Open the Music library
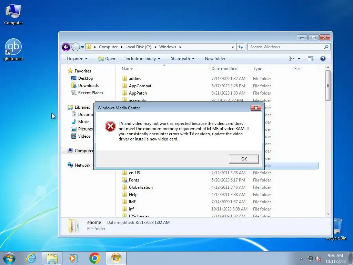353x265 pixels. (x=84, y=122)
